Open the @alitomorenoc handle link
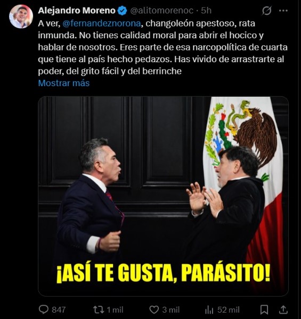The image size is (301, 319). 161,11
